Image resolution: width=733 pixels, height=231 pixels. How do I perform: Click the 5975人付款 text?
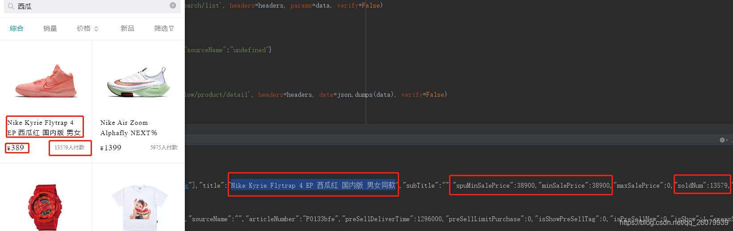click(164, 148)
